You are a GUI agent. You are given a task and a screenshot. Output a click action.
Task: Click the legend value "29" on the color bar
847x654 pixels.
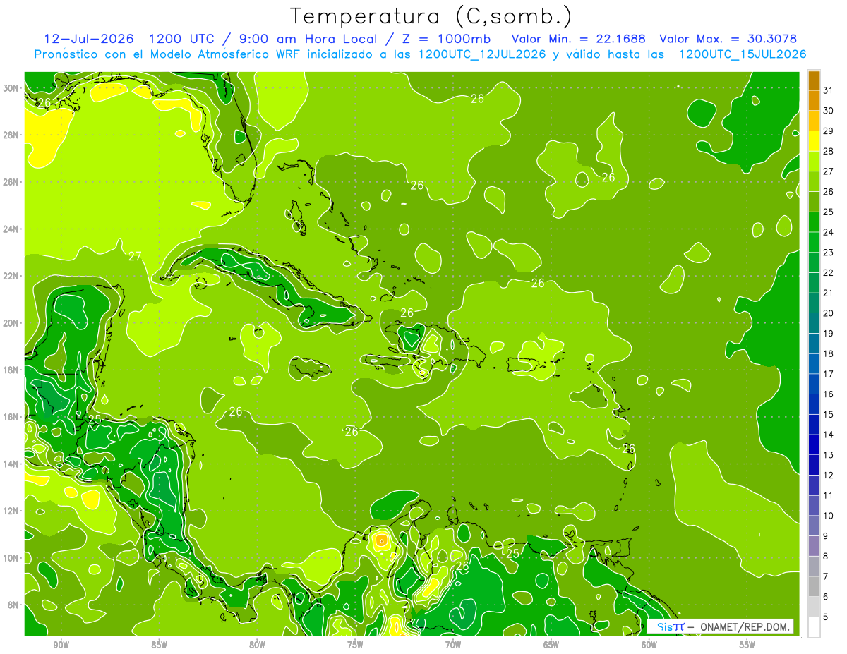pos(829,131)
